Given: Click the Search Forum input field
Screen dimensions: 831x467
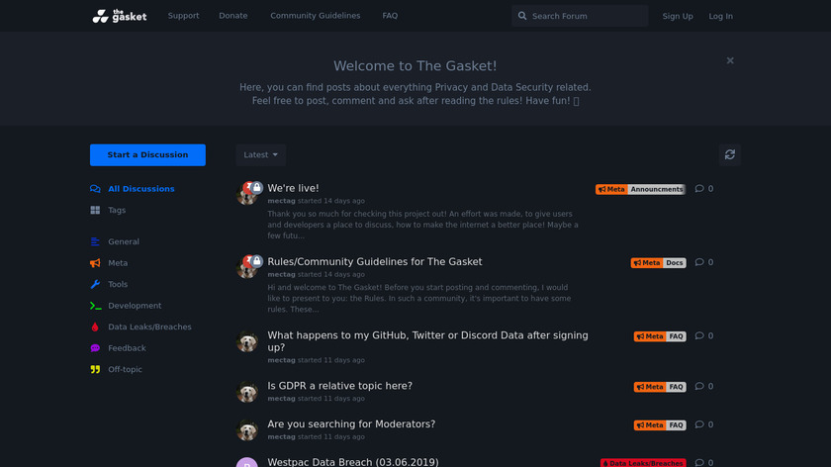Looking at the screenshot, I should pos(580,16).
